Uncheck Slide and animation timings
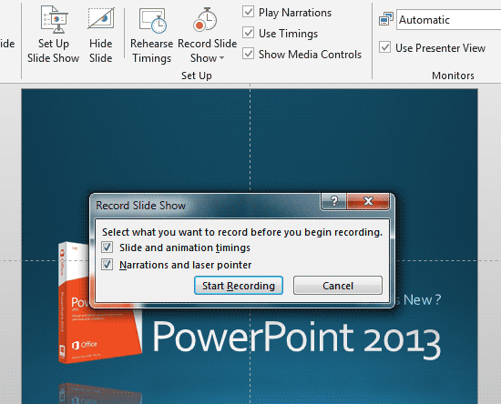 107,247
